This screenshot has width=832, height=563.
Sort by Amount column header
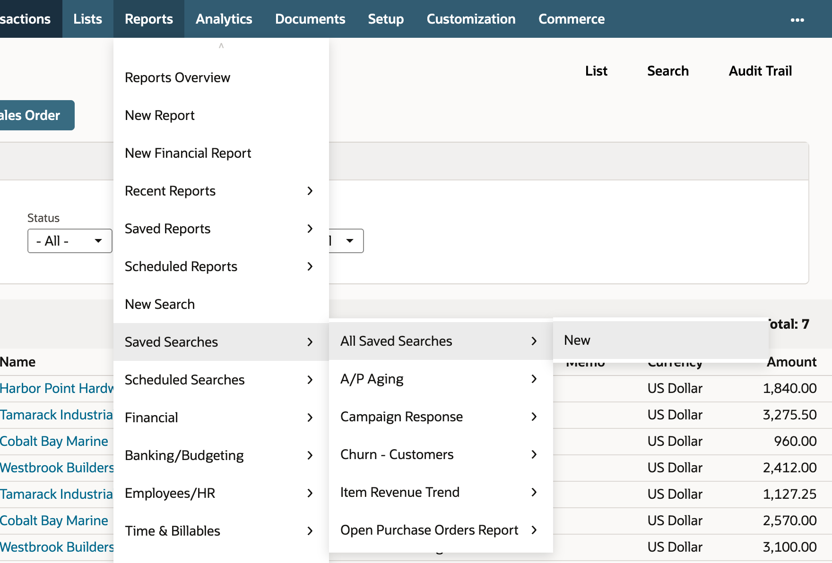791,362
